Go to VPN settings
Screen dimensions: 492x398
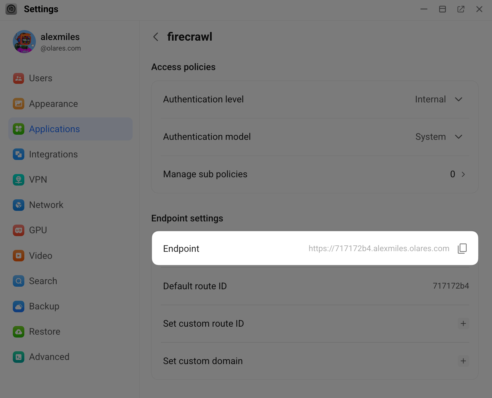(x=70, y=179)
